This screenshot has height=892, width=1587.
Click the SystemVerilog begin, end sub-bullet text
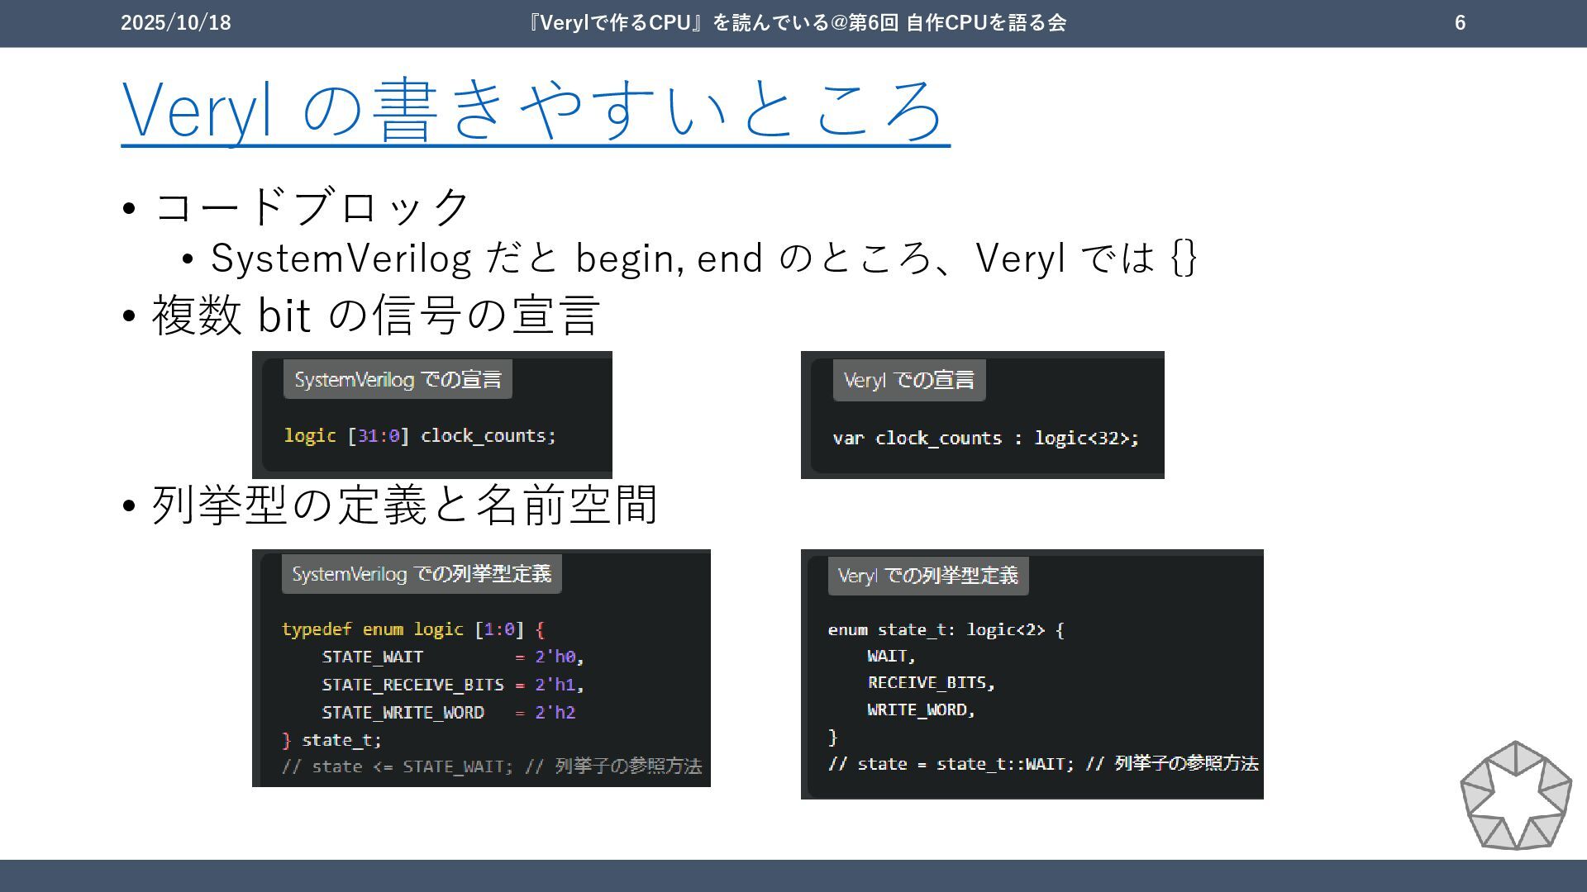click(x=703, y=258)
